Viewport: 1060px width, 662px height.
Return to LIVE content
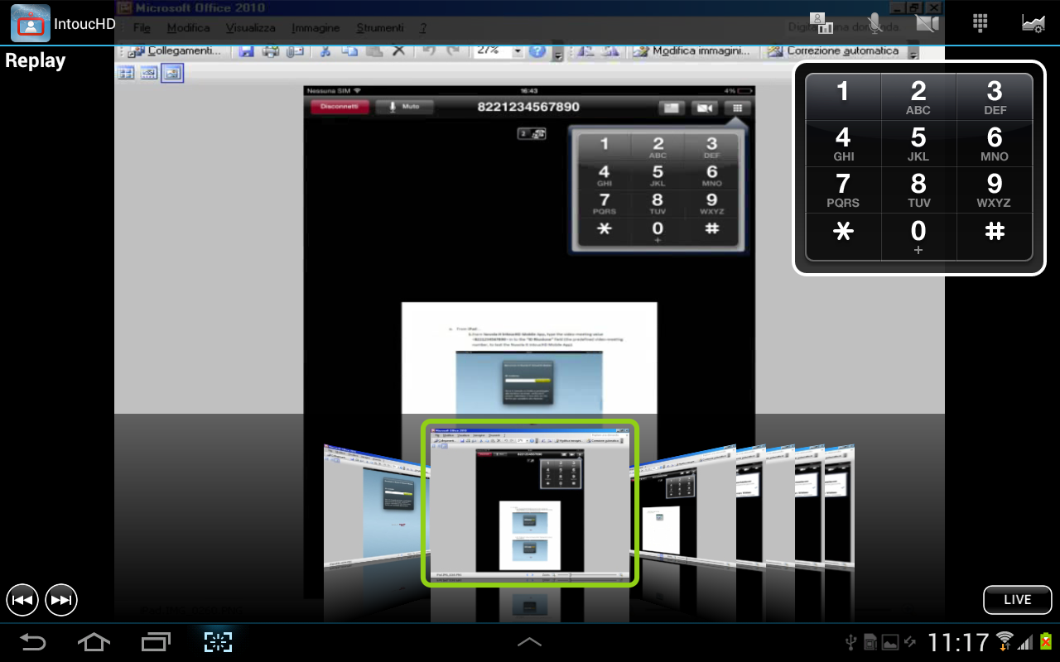(x=1017, y=600)
